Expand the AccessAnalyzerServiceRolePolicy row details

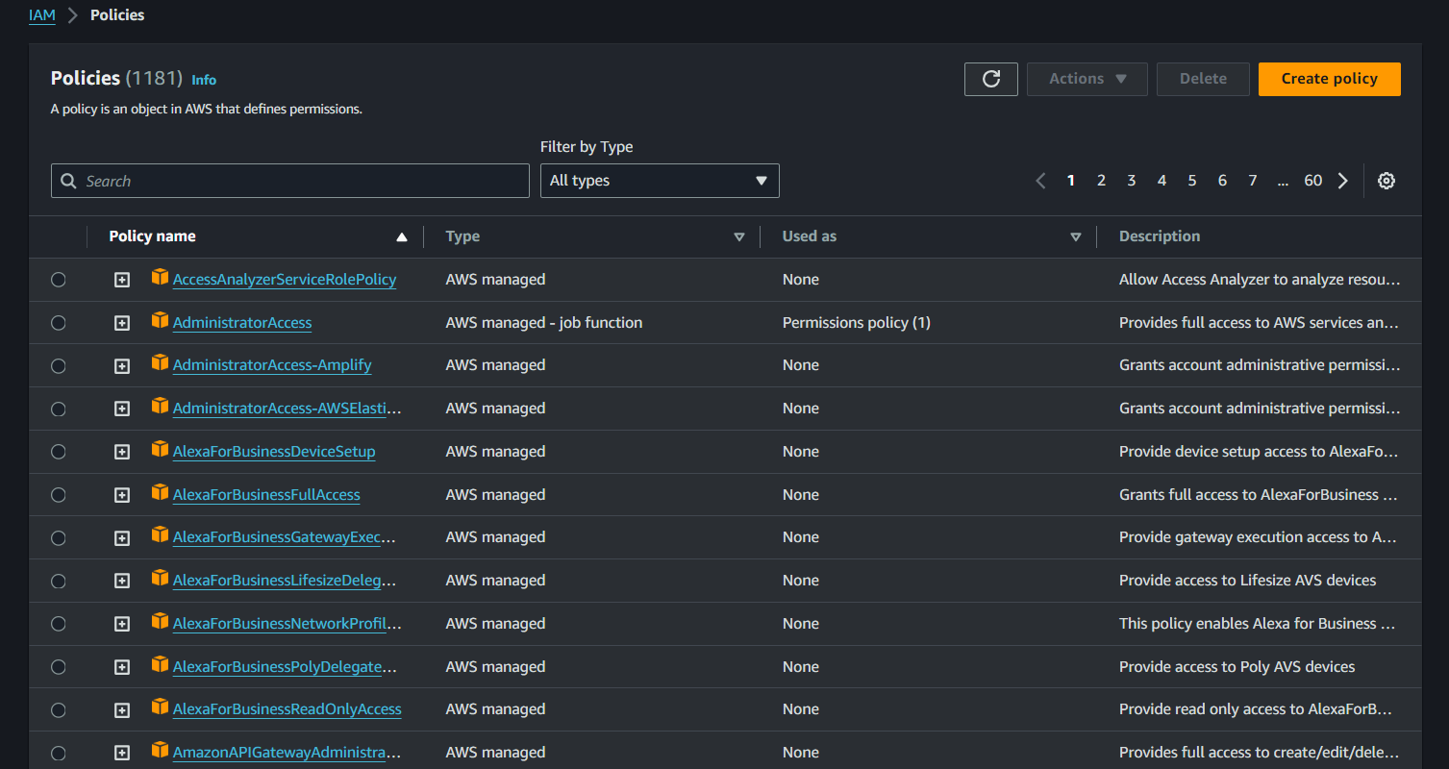tap(122, 280)
